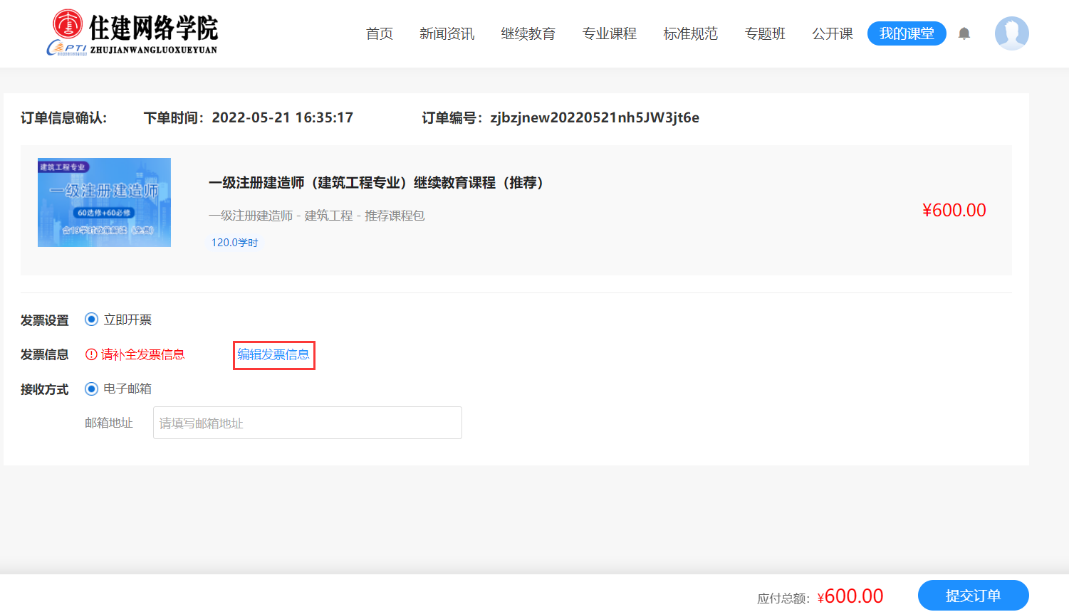
Task: Click the red warning icon beside 请补全发票信息
Action: tap(91, 354)
